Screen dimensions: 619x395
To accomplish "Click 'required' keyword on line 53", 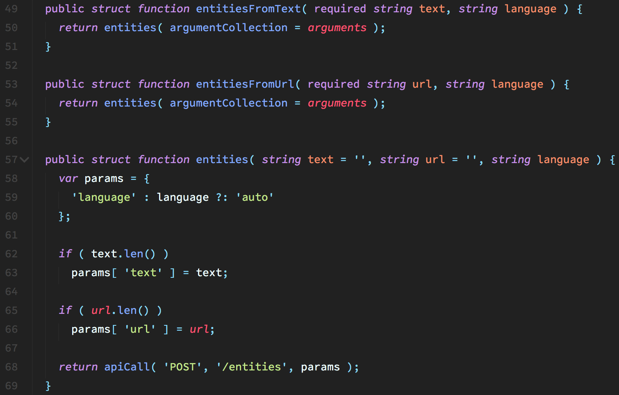I will (334, 84).
